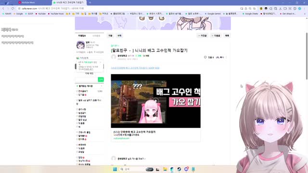
Task: Open the Get Ahead bookmark
Action: pos(288,14)
